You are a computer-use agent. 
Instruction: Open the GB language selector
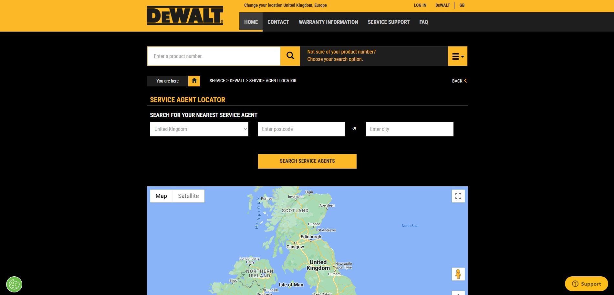[x=462, y=5]
